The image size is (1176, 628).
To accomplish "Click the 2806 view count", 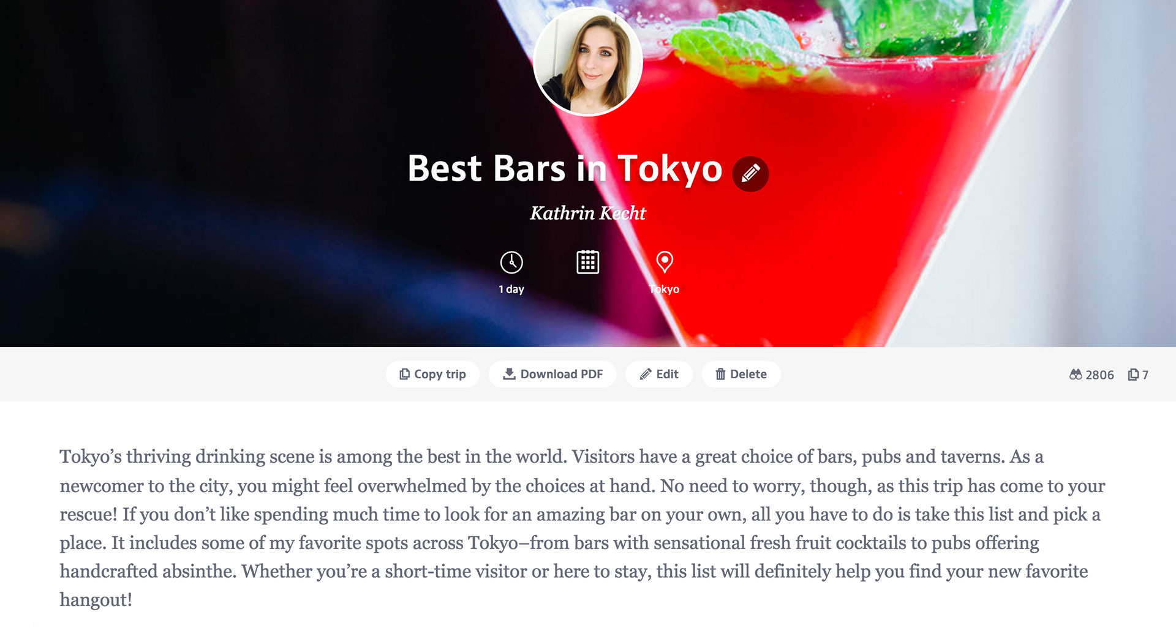I will coord(1099,375).
